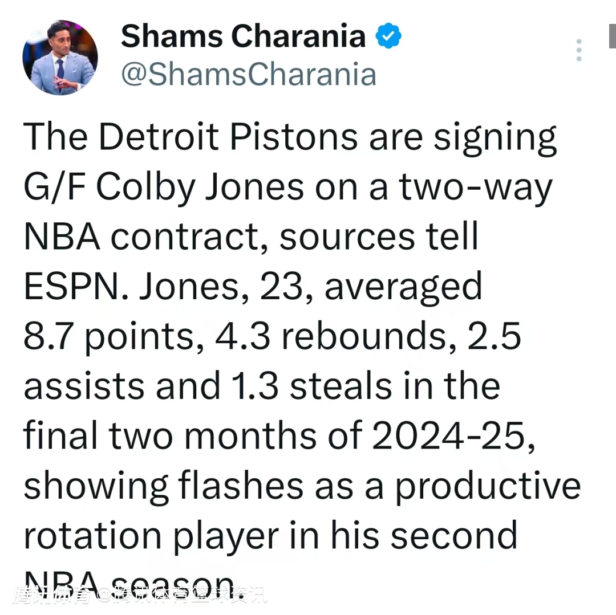This screenshot has height=615, width=616.
Task: Click the phrase "two-way" in the tweet
Action: (476, 186)
